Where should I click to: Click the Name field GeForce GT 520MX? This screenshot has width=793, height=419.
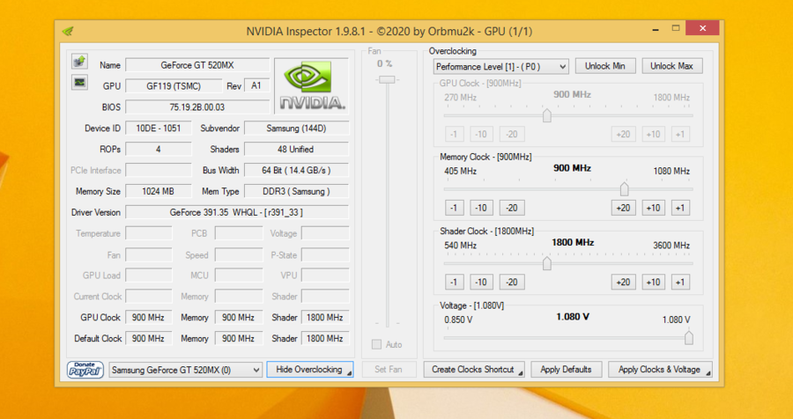pos(197,65)
